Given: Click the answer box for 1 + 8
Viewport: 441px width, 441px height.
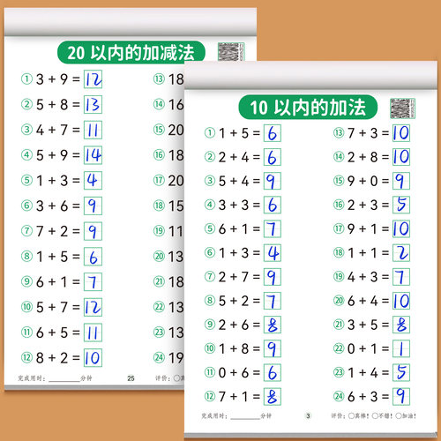Looking at the screenshot, I should (273, 348).
